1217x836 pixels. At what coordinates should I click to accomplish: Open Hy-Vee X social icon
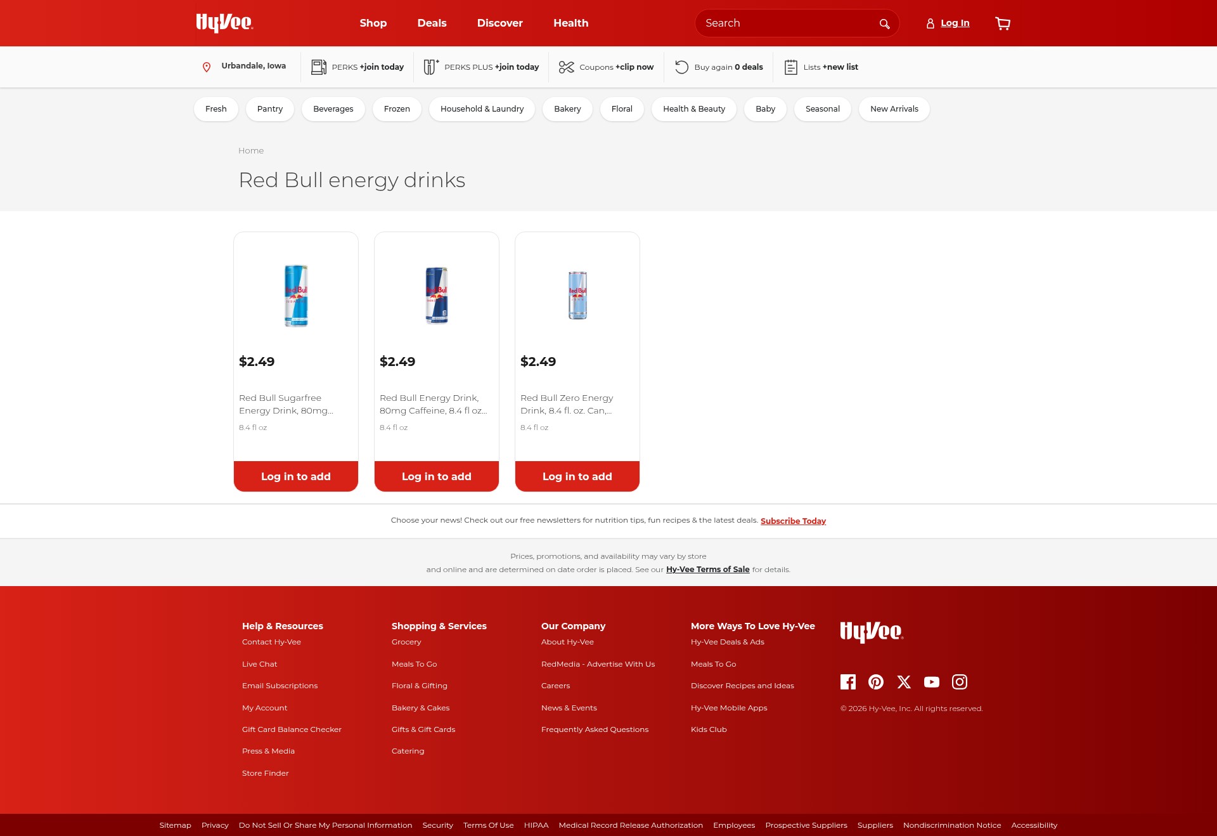[x=904, y=682]
